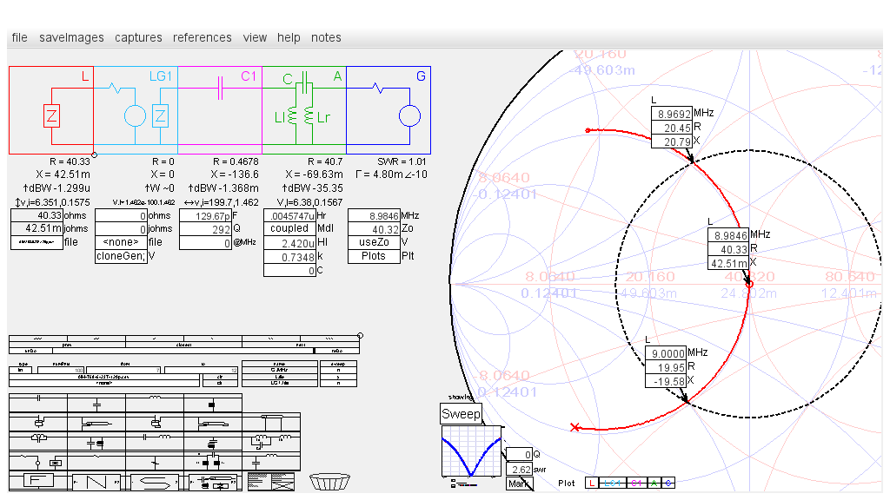Open the notes menu
The image size is (890, 500).
(x=326, y=37)
